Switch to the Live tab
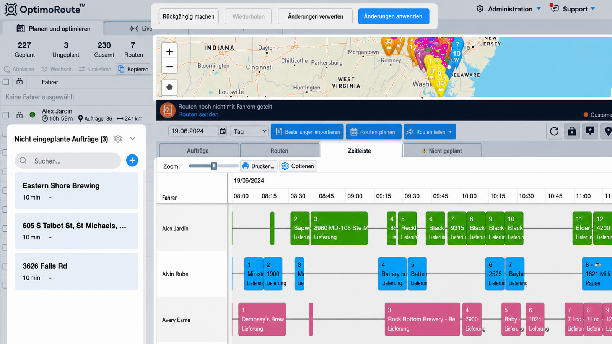Image resolution: width=612 pixels, height=344 pixels. pyautogui.click(x=141, y=29)
